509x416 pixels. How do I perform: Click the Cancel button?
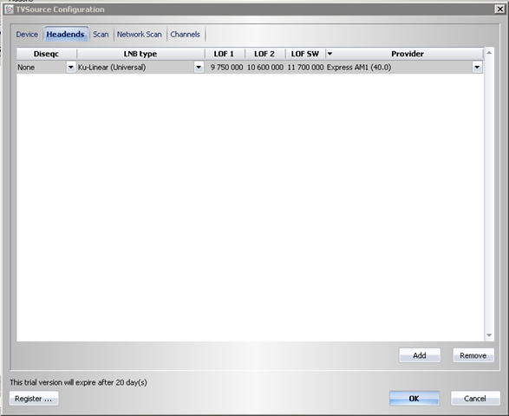[x=475, y=399]
